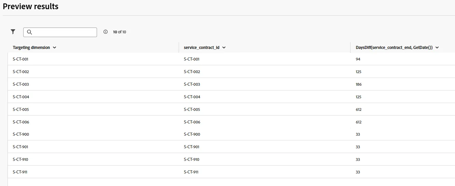The image size is (455, 186).
Task: Select S-CT-006 in the Targeting dimension column
Action: 21,122
